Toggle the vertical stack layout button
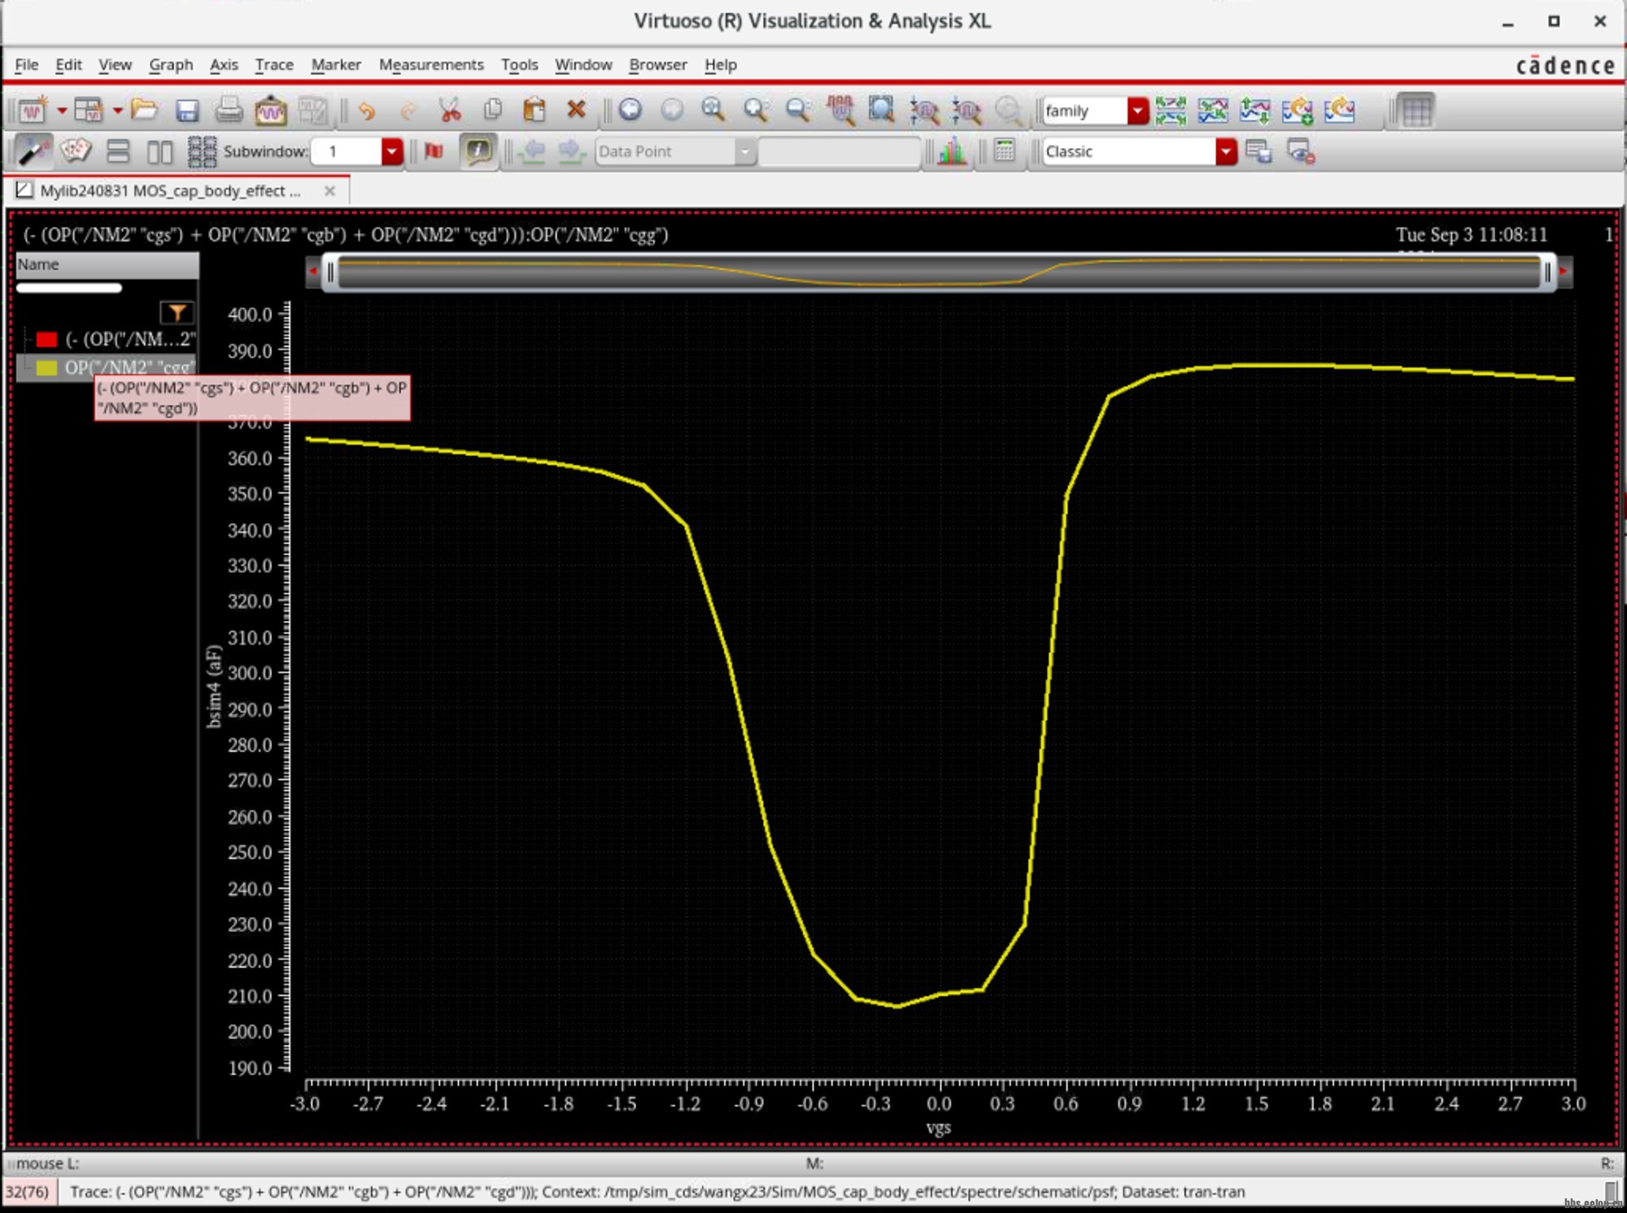This screenshot has height=1213, width=1627. pyautogui.click(x=118, y=151)
